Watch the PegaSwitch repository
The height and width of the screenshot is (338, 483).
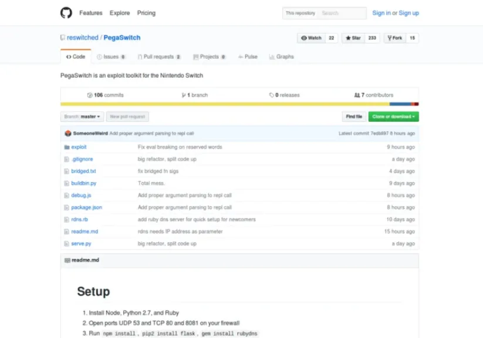310,37
